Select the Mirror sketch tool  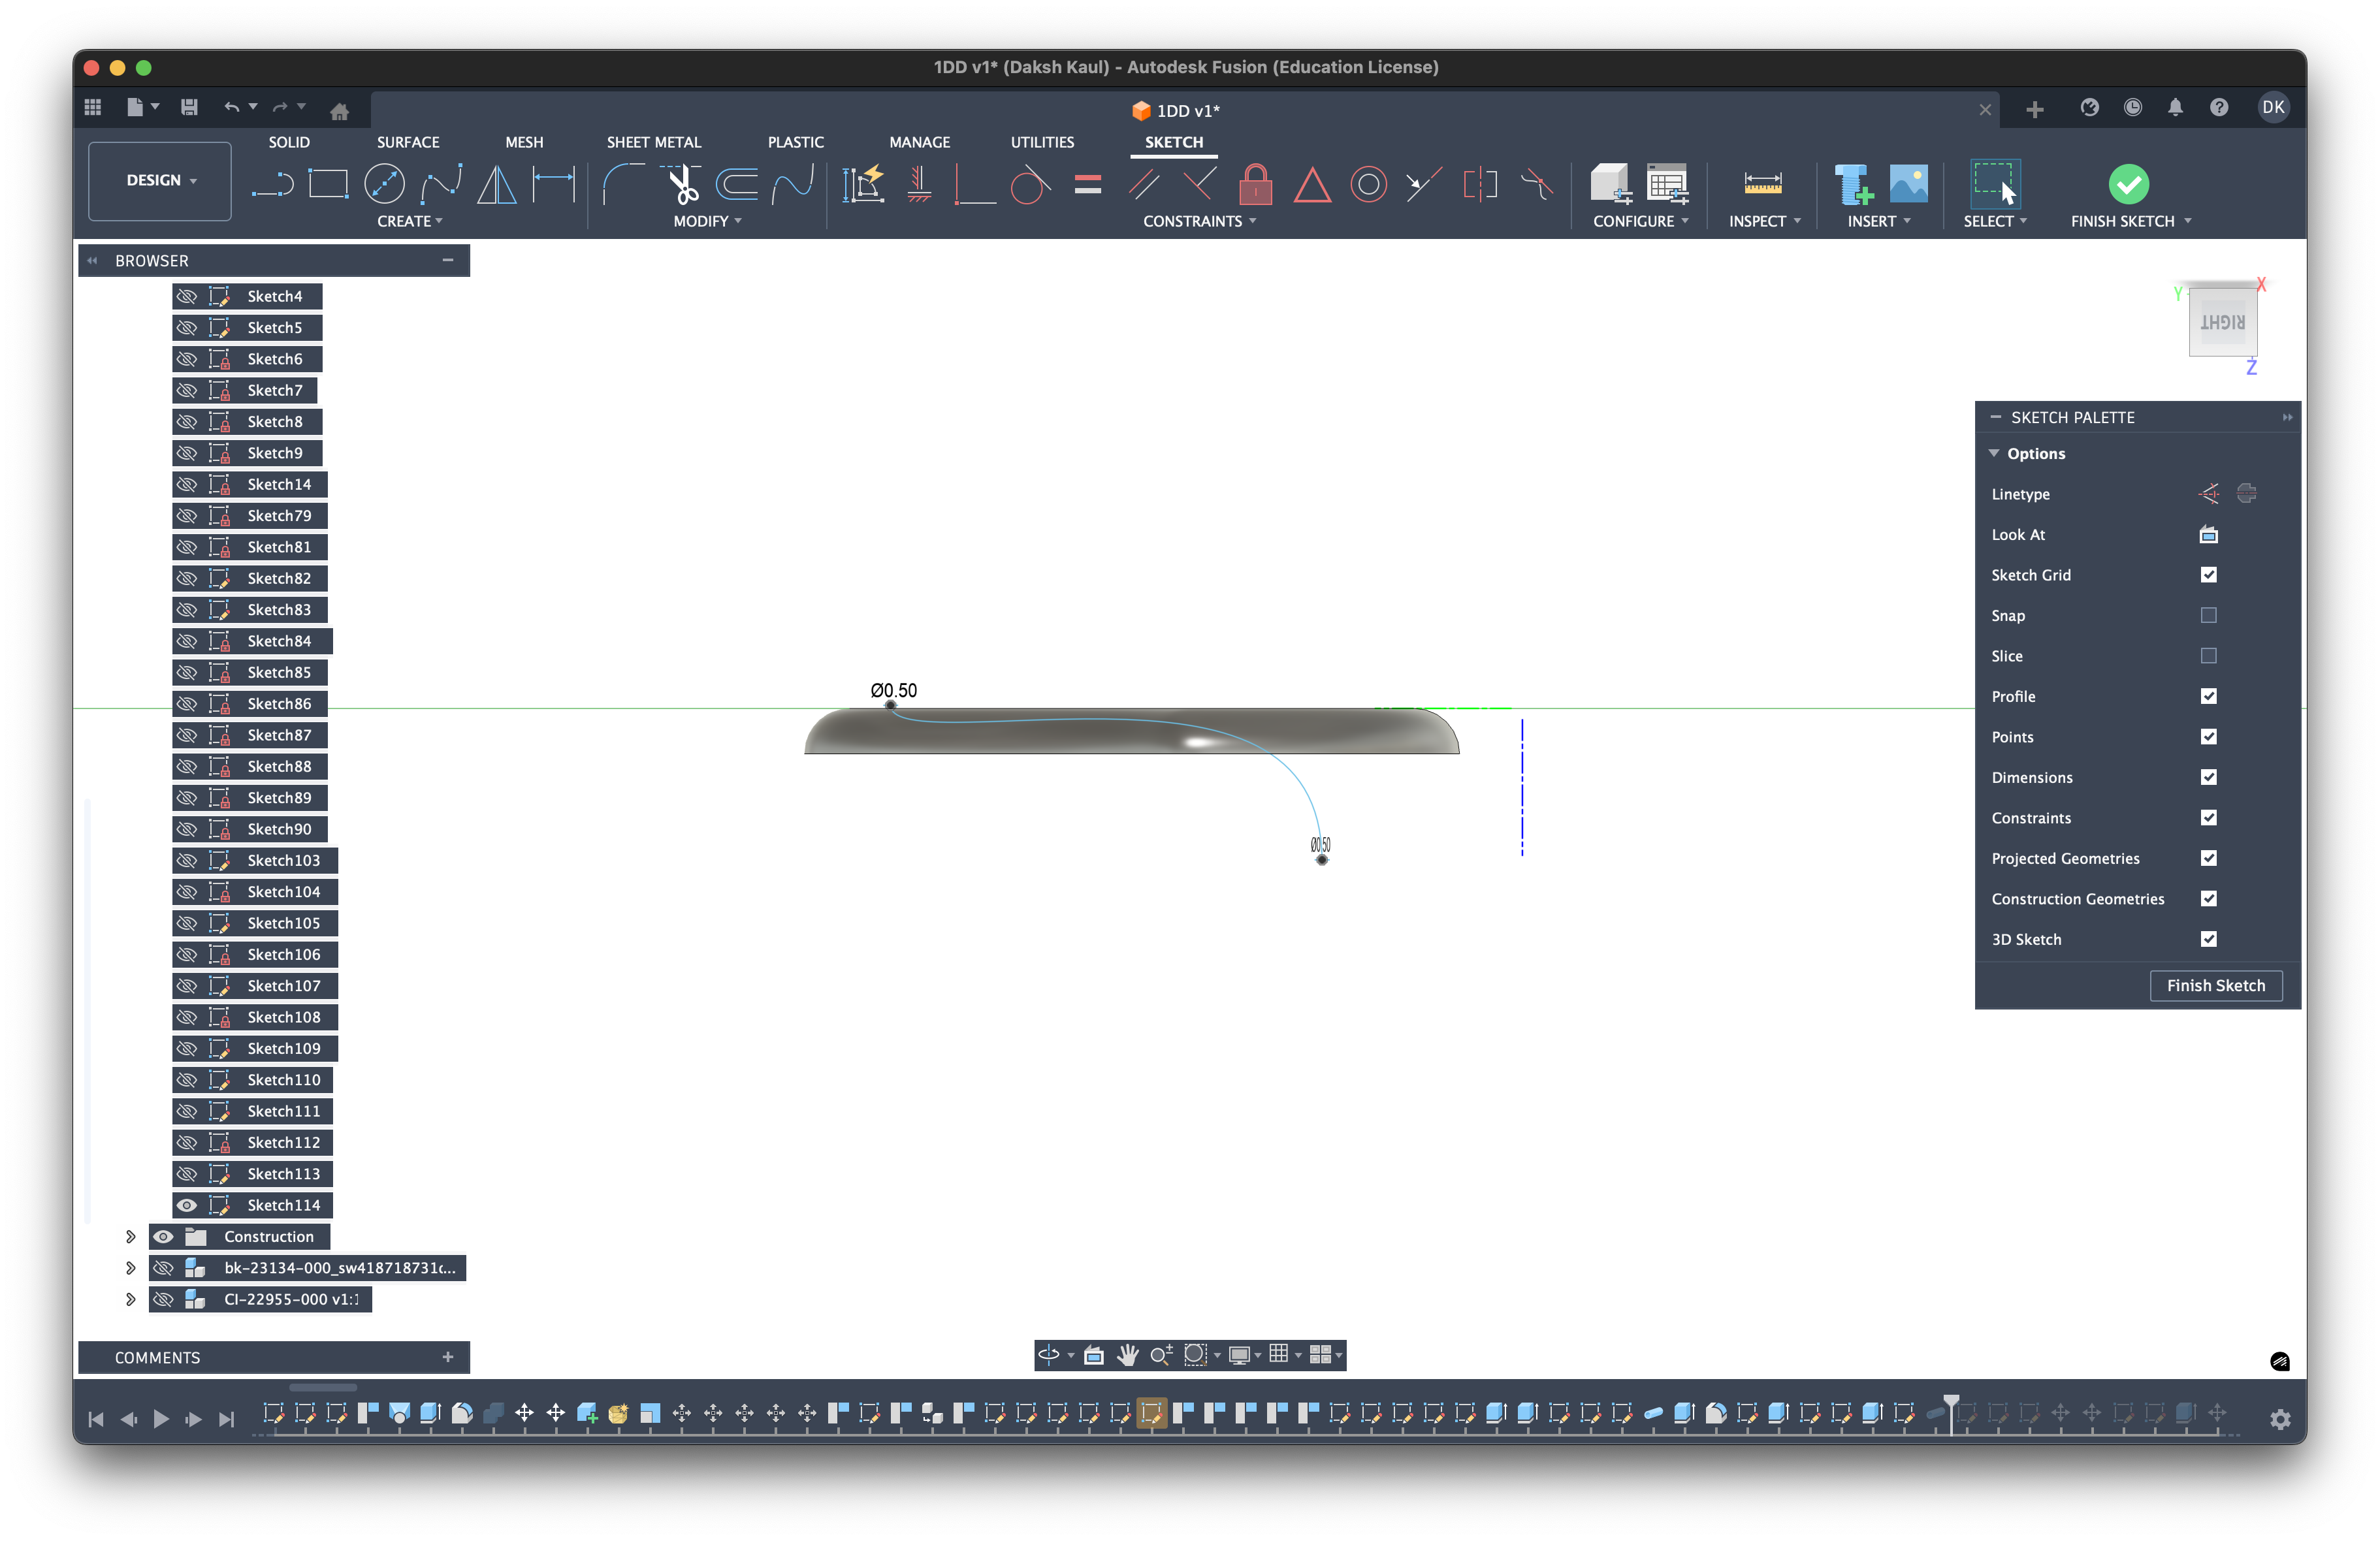[496, 185]
